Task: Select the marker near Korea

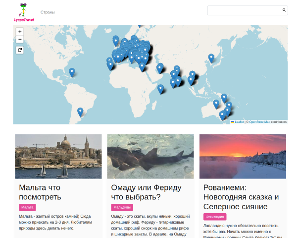Action: (x=211, y=59)
